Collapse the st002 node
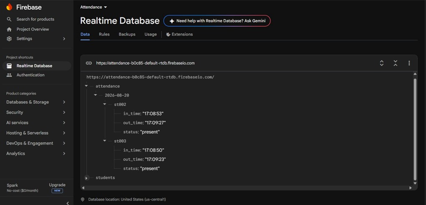This screenshot has width=426, height=205. (x=104, y=104)
